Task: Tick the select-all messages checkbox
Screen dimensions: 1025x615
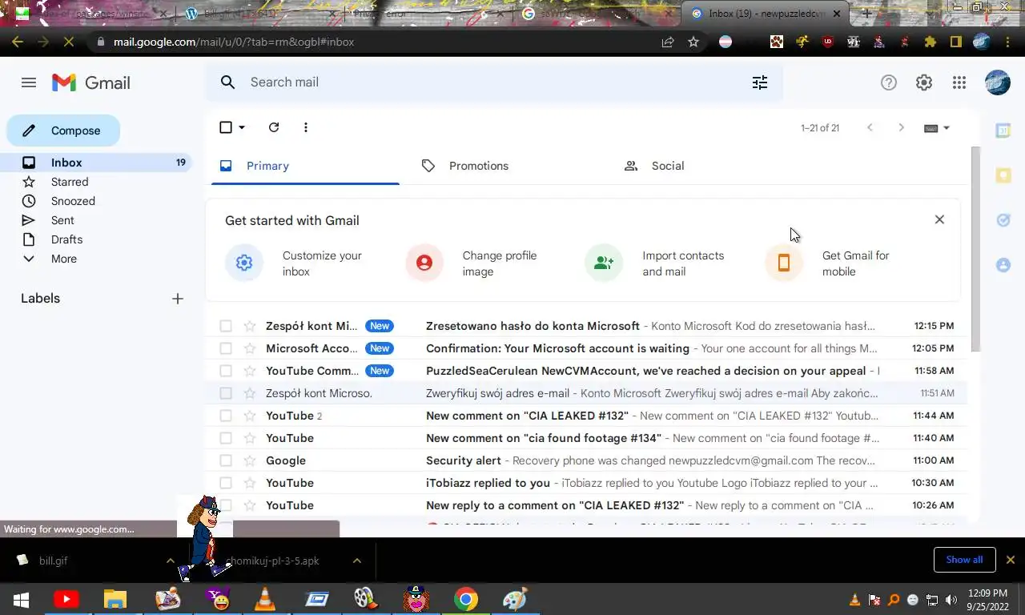Action: (226, 127)
